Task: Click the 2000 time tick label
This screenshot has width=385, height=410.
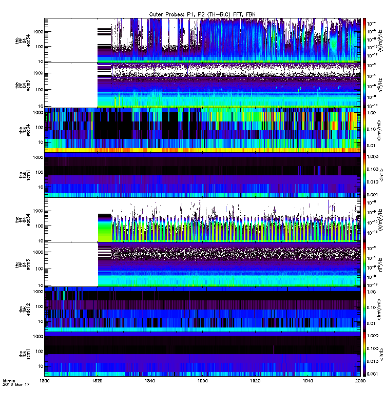Action: tap(360, 381)
